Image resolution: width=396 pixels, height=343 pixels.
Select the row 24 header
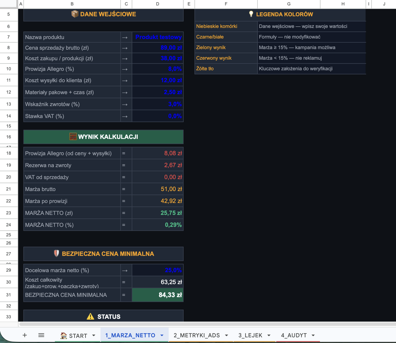tap(9, 225)
